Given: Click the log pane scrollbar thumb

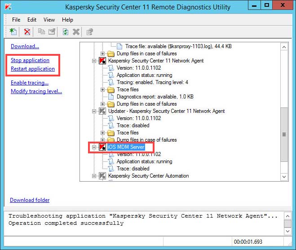Looking at the screenshot, I should click(x=287, y=223).
